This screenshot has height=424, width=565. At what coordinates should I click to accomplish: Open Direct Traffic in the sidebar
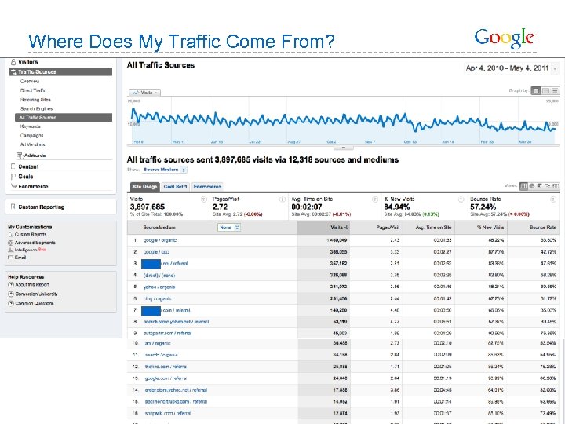[x=33, y=90]
